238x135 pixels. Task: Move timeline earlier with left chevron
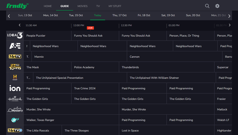coord(19,25)
